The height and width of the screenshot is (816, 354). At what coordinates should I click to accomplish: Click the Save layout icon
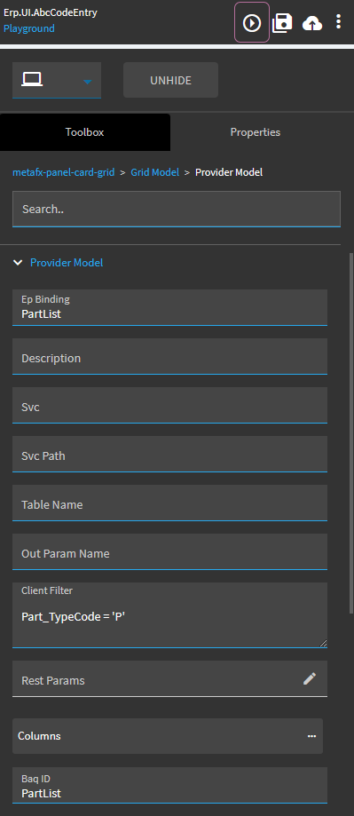coord(282,22)
